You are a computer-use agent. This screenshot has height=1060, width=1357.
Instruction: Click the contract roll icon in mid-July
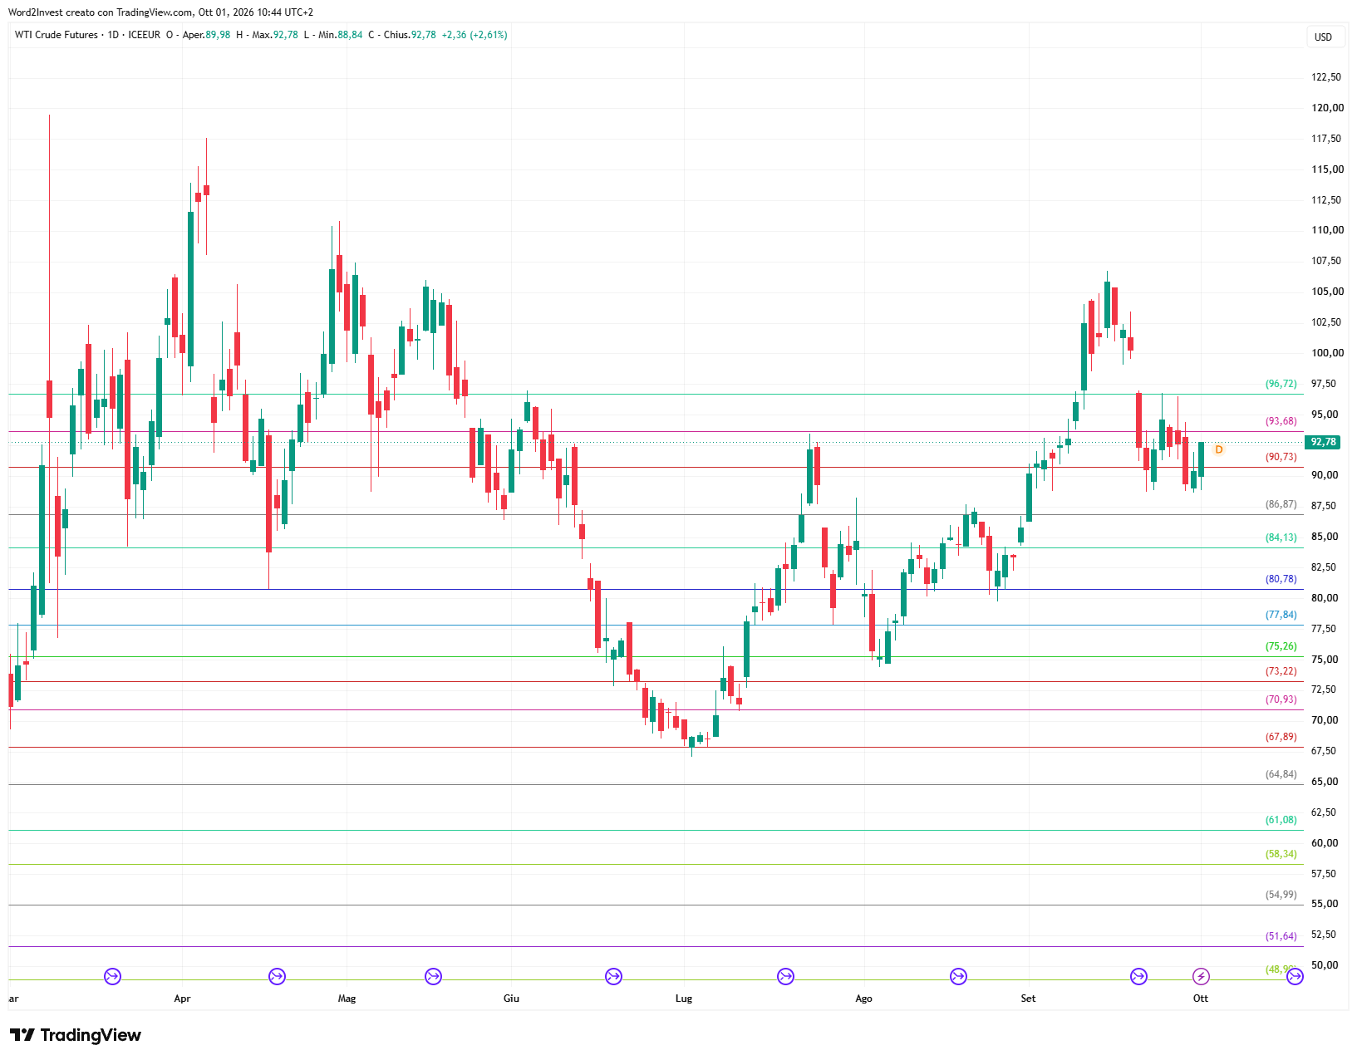click(x=785, y=976)
